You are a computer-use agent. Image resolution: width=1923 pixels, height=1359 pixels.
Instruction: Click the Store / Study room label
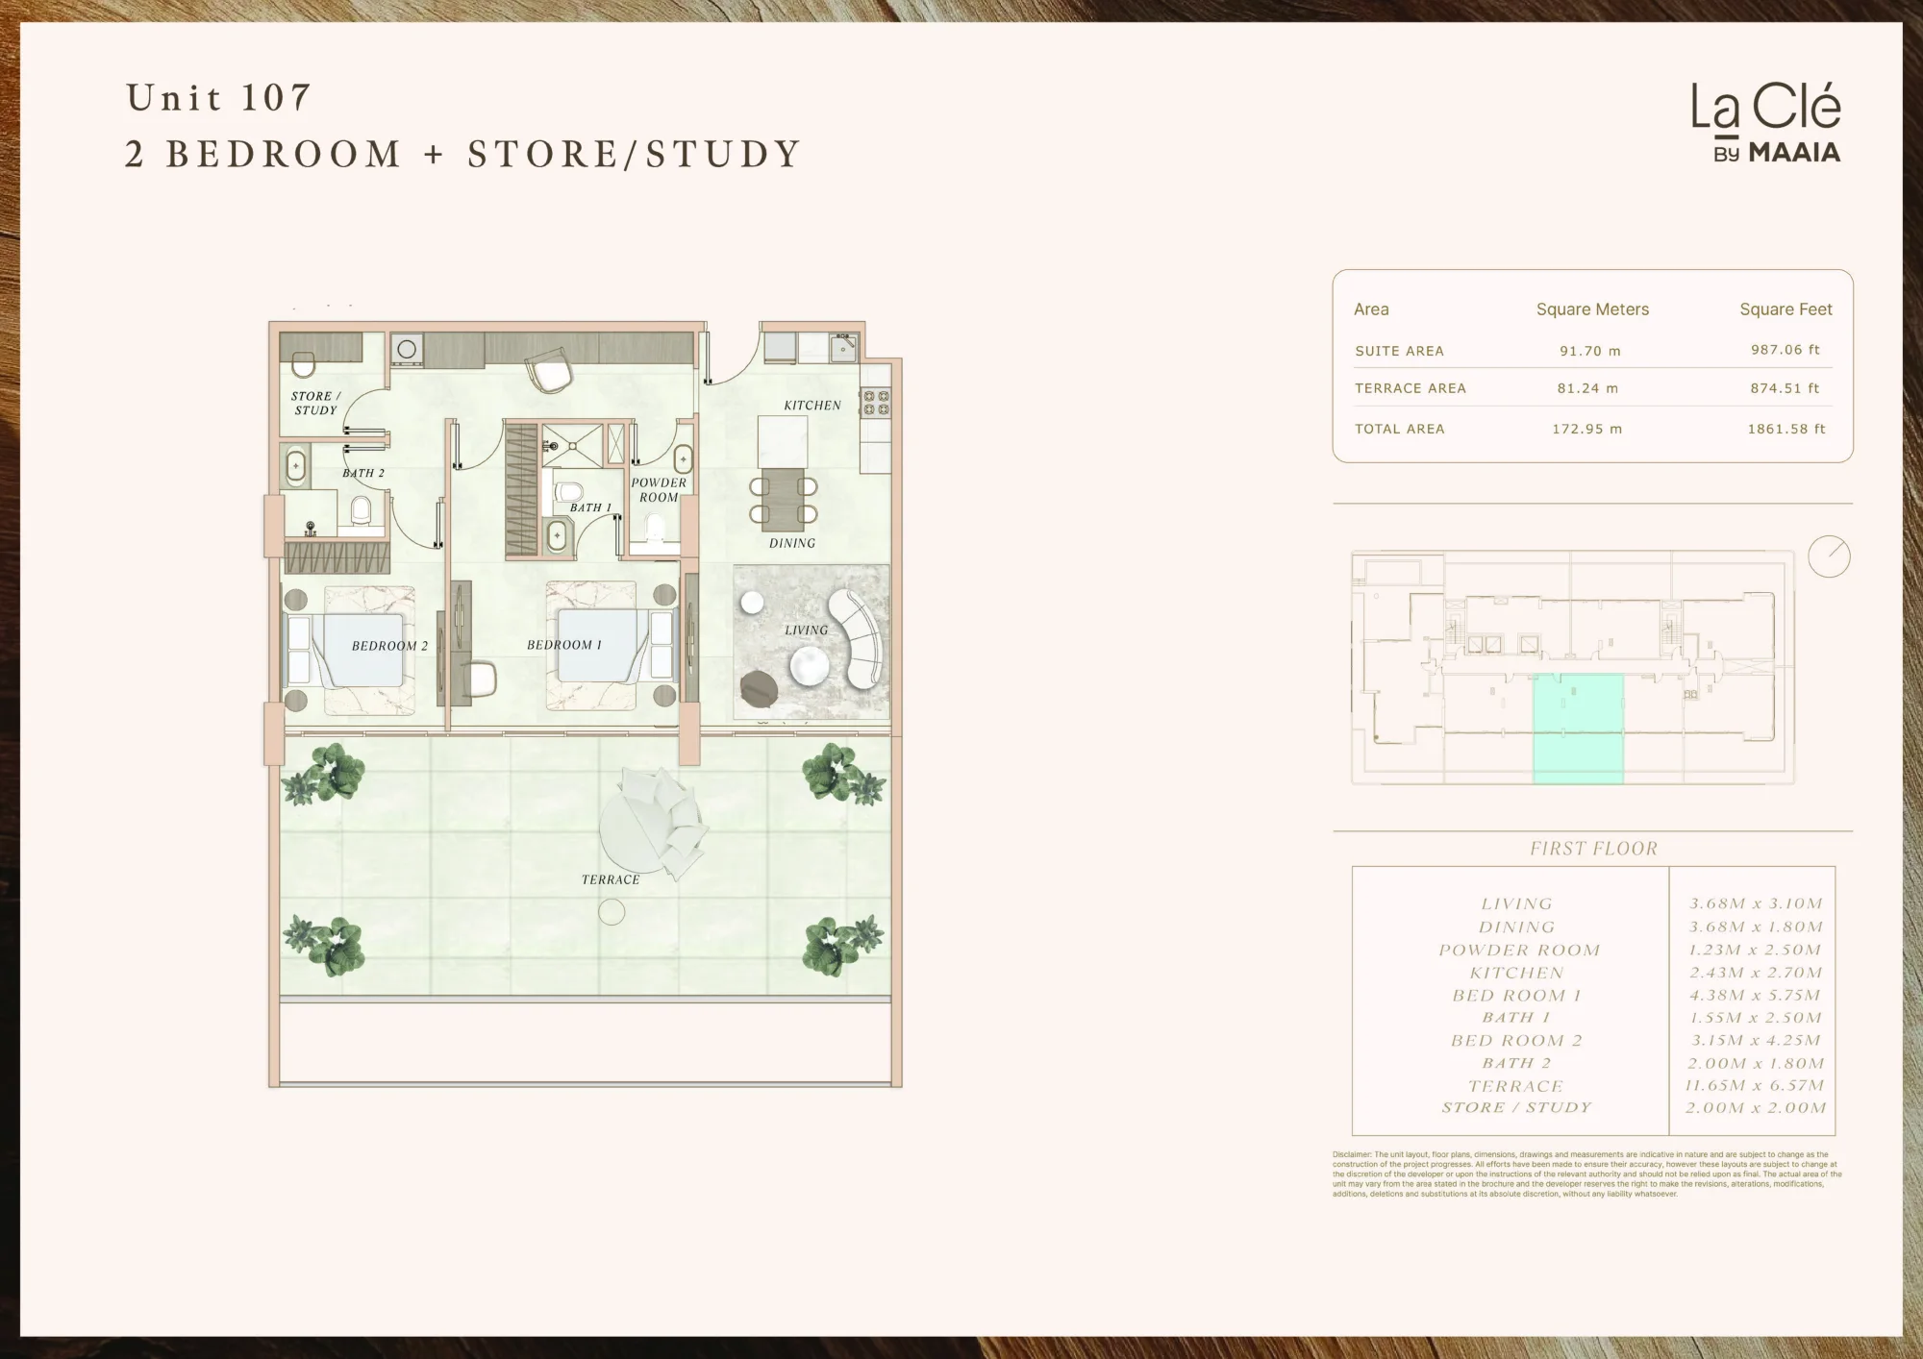315,403
